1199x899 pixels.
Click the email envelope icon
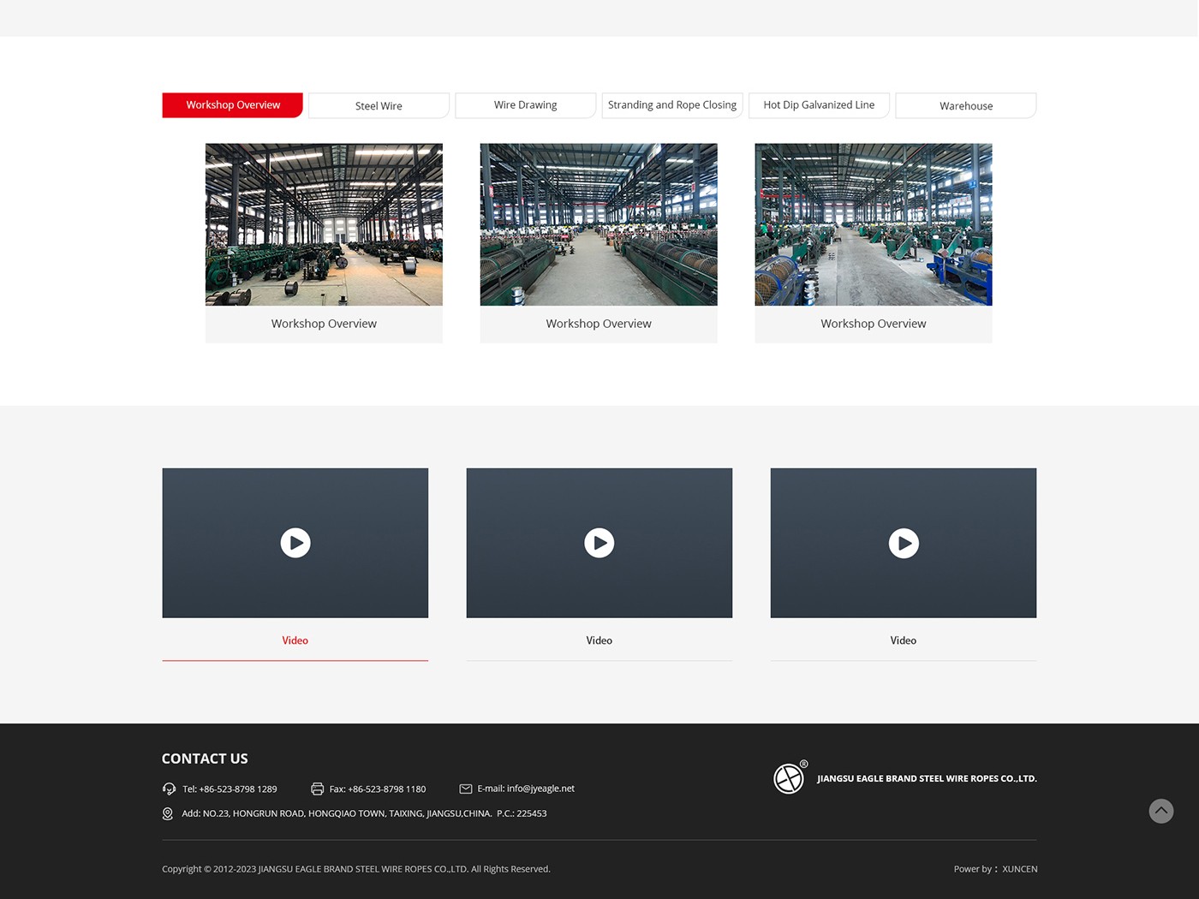coord(466,789)
